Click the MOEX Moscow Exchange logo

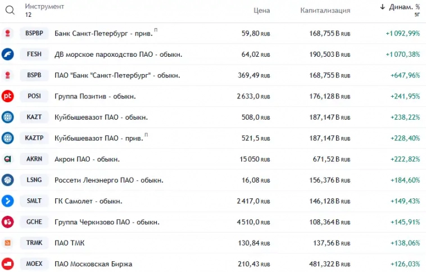8,264
